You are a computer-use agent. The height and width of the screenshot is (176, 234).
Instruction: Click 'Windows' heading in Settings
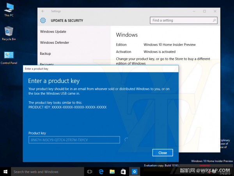[x=127, y=35]
